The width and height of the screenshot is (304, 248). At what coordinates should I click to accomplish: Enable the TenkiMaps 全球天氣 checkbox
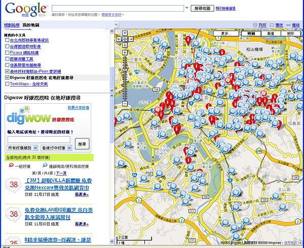(7, 85)
